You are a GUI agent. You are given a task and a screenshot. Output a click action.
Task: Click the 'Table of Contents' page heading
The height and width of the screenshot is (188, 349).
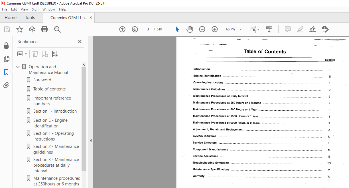point(265,52)
